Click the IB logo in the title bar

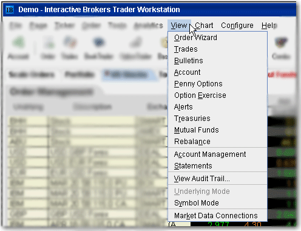pyautogui.click(x=10, y=10)
